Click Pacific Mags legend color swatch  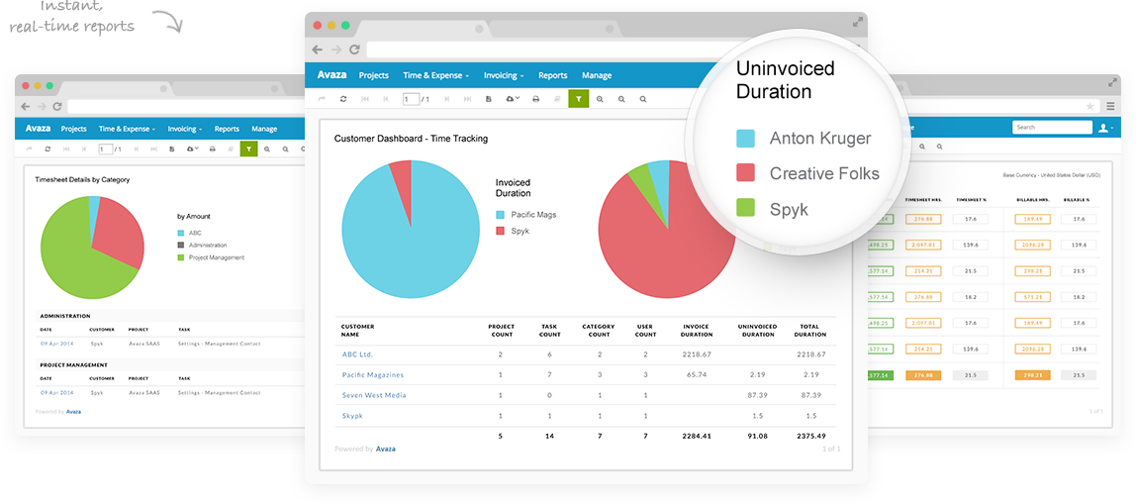coord(501,215)
